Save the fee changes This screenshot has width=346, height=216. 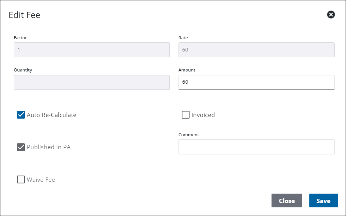coord(324,201)
